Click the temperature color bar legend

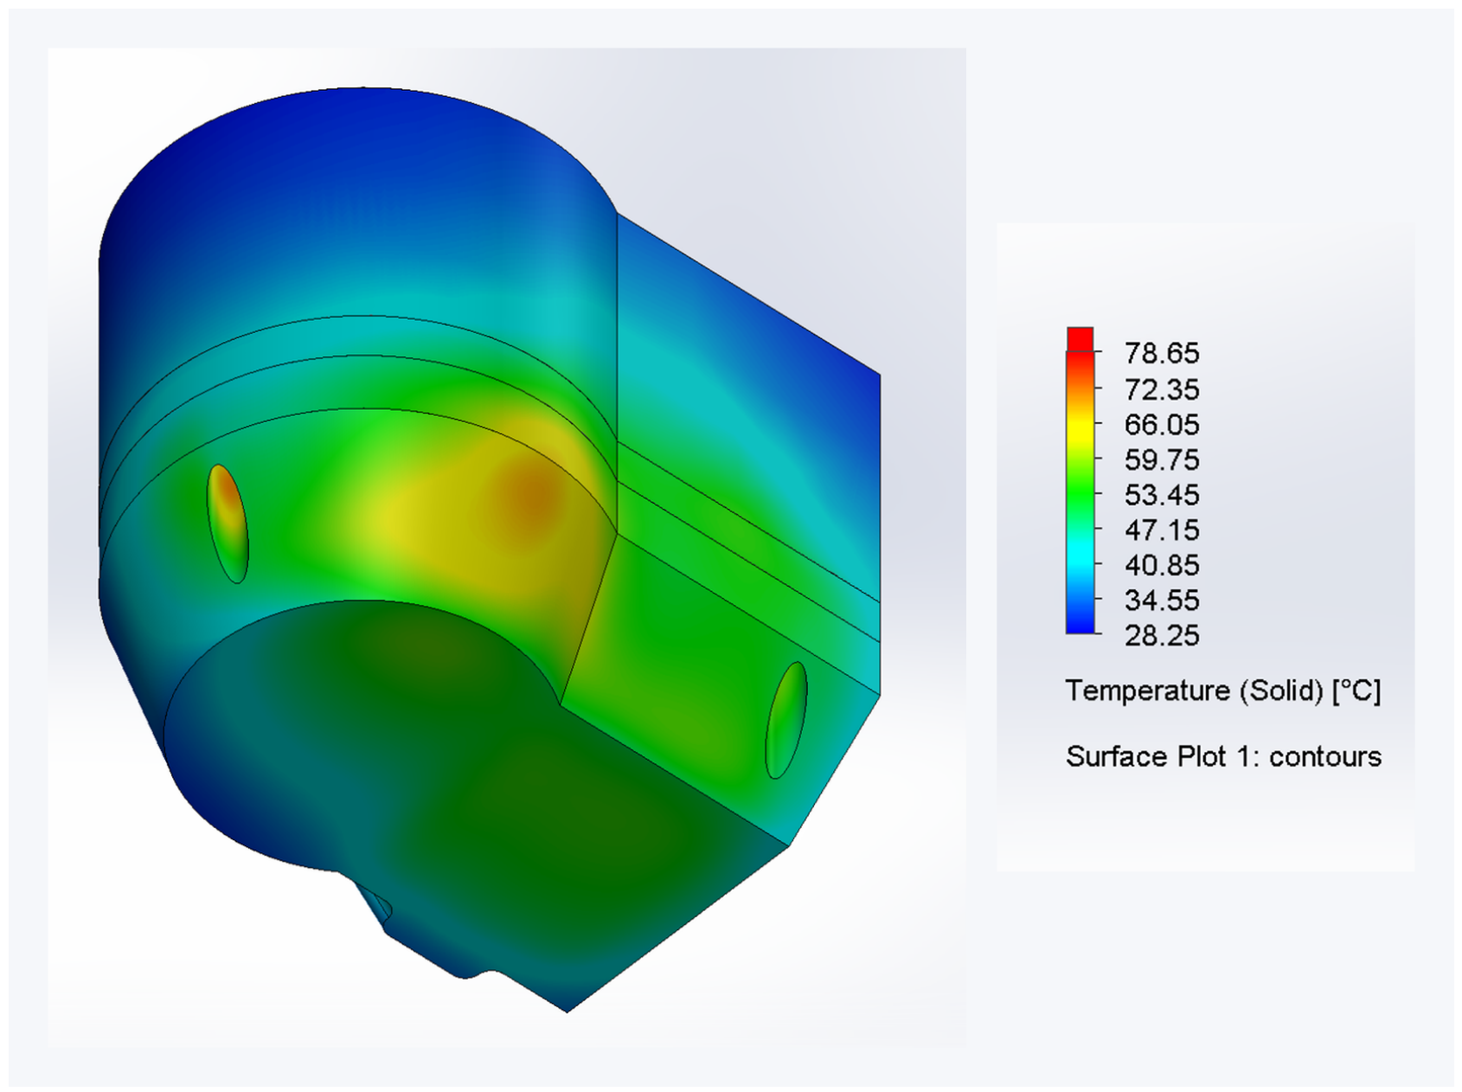[x=1080, y=480]
